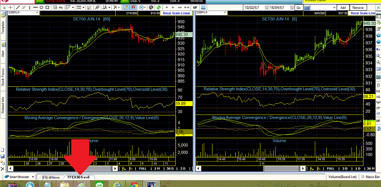The width and height of the screenshot is (381, 187).
Task: Click the beta symbol in right sidebar
Action: tap(378, 85)
